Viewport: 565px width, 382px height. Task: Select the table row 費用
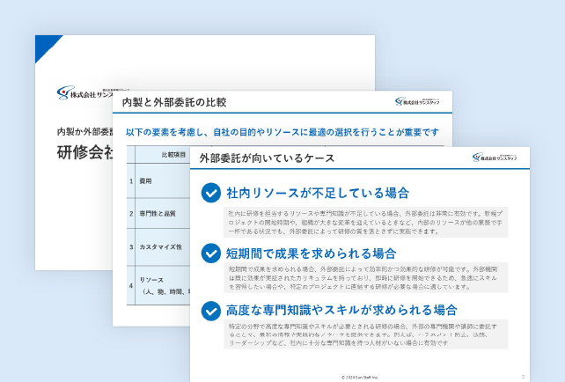coord(158,180)
